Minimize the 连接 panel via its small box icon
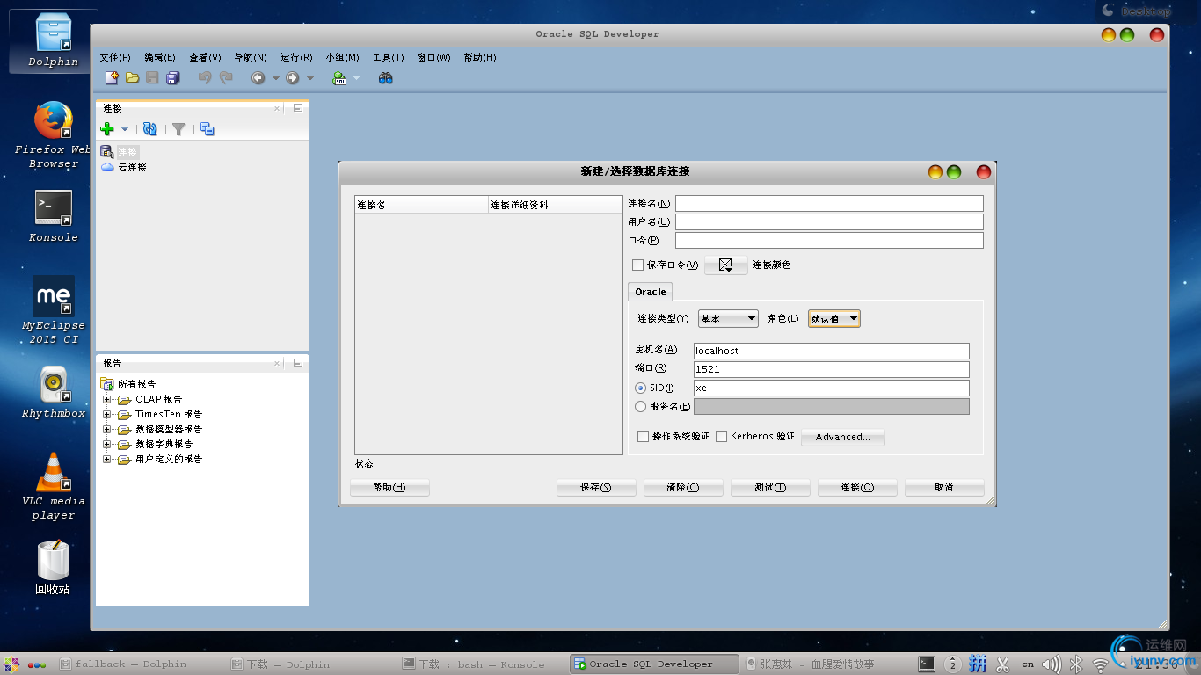The image size is (1201, 675). [x=297, y=108]
